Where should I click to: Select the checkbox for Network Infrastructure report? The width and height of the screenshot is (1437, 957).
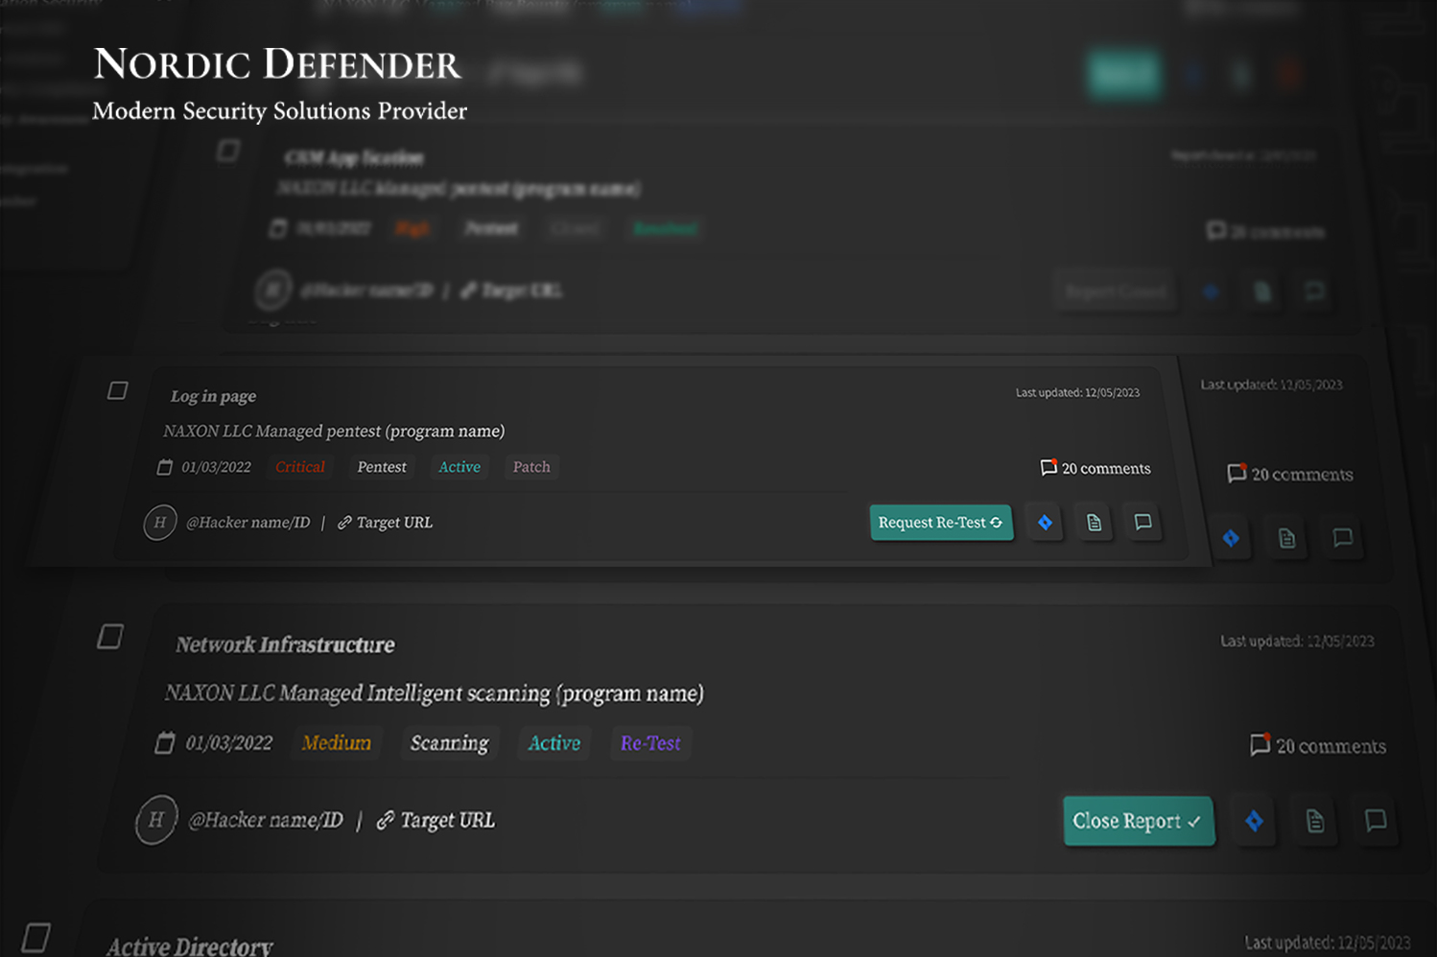pos(109,637)
